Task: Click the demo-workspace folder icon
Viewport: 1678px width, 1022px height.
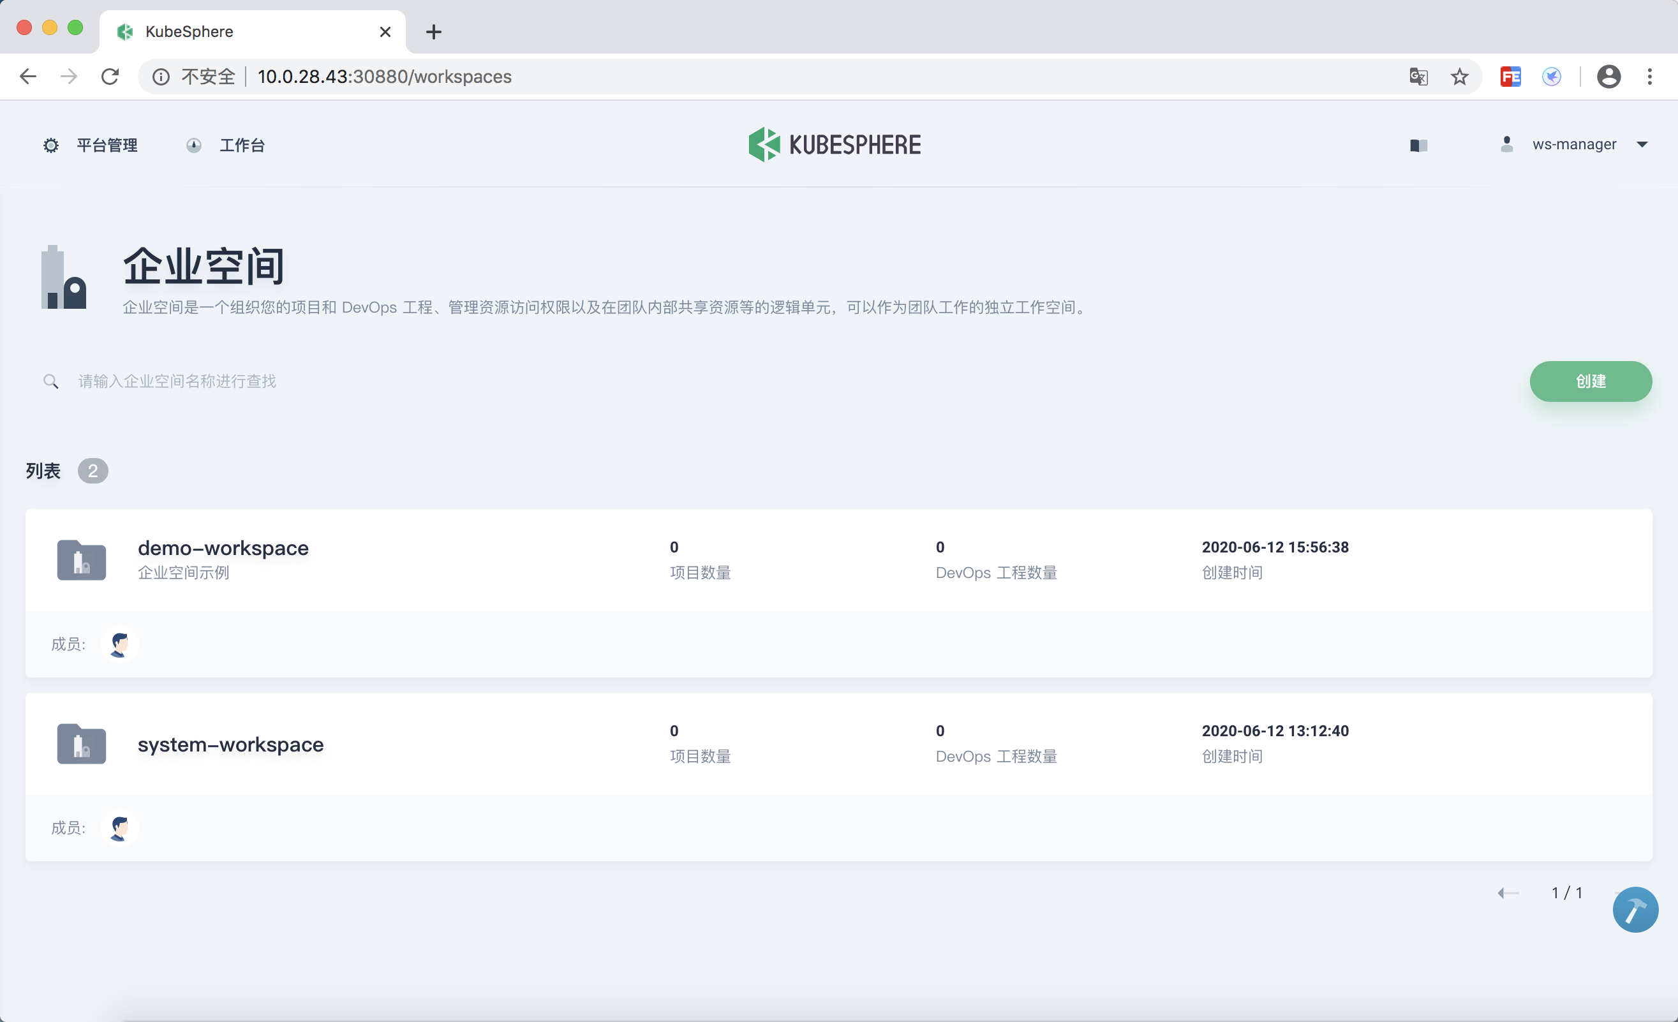Action: click(81, 559)
